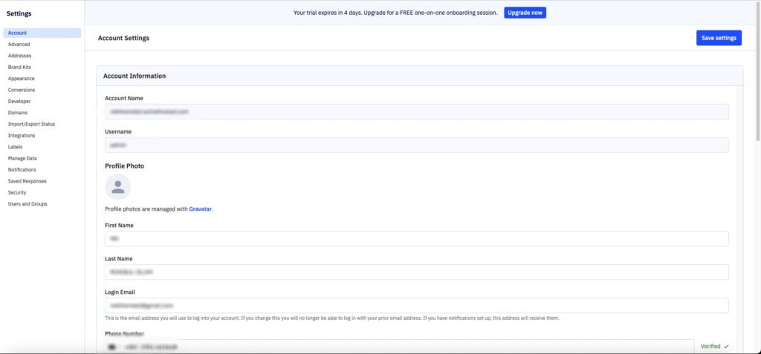Click the Save settings button
This screenshot has width=761, height=354.
(719, 38)
